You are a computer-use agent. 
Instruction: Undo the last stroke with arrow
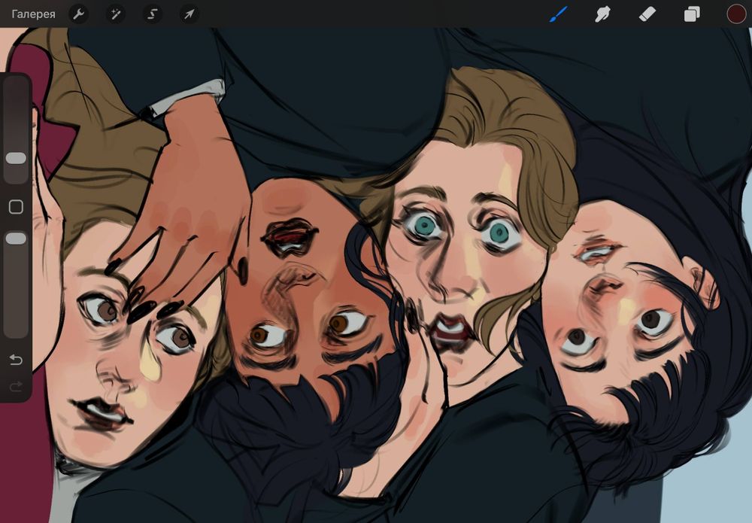(x=16, y=360)
